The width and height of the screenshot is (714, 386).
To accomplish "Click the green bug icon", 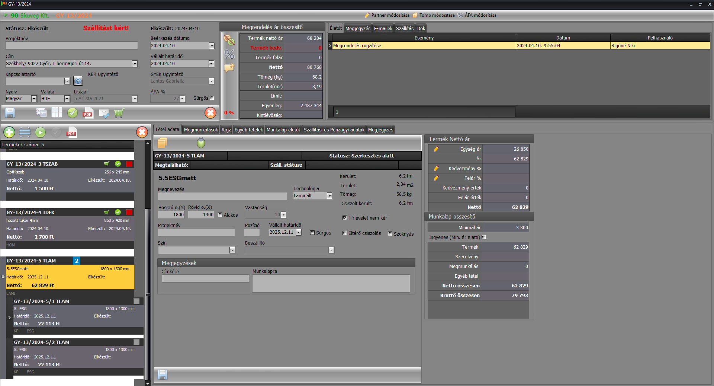I will tap(201, 143).
